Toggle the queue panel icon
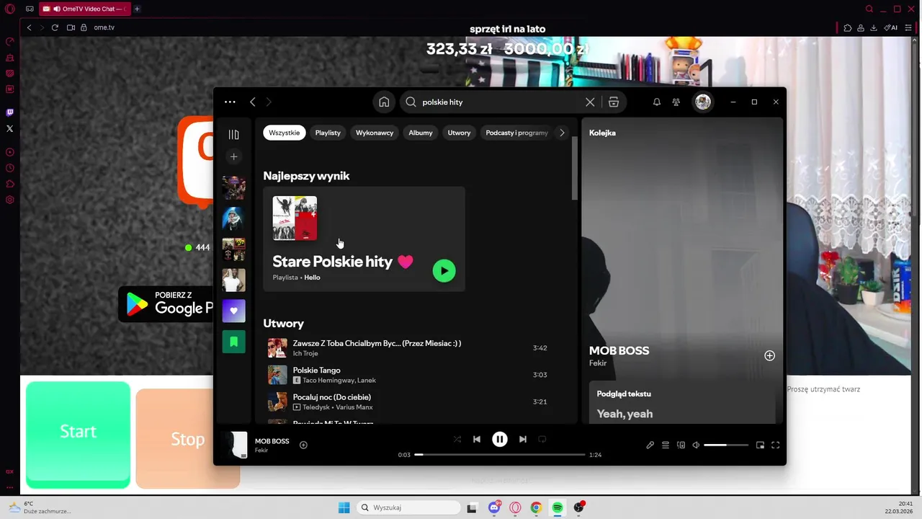The width and height of the screenshot is (922, 519). (x=666, y=445)
